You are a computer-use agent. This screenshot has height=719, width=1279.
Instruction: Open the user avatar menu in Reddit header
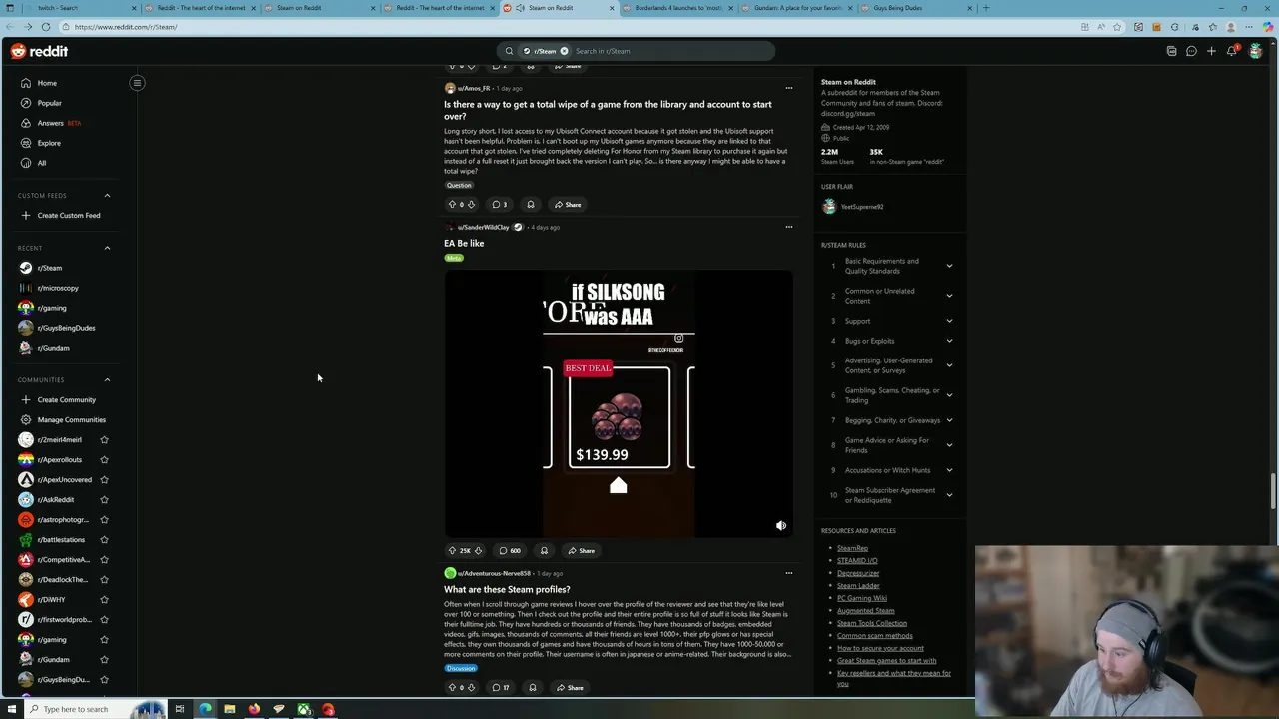point(1255,51)
